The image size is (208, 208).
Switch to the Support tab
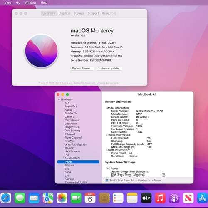pyautogui.click(x=93, y=13)
